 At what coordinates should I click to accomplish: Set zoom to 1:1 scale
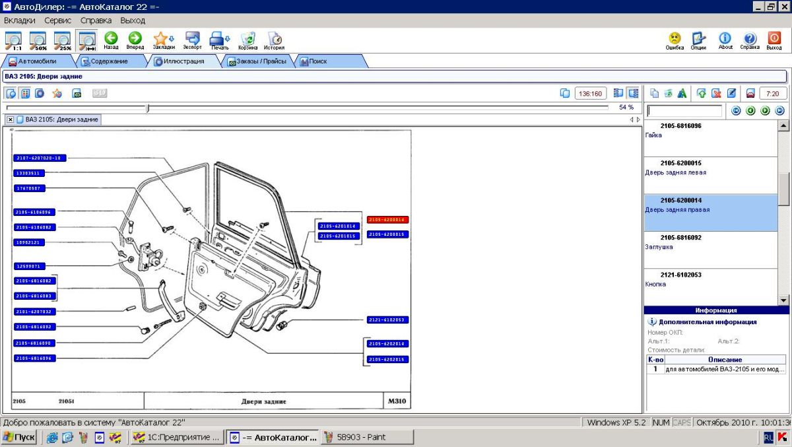(13, 40)
